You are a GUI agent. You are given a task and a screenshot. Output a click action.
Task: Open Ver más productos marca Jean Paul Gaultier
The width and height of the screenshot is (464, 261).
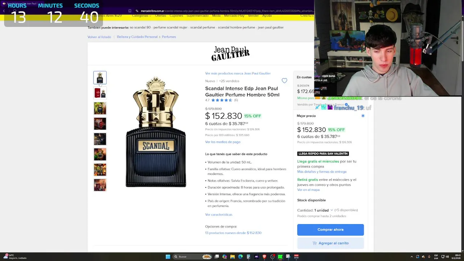tap(238, 73)
